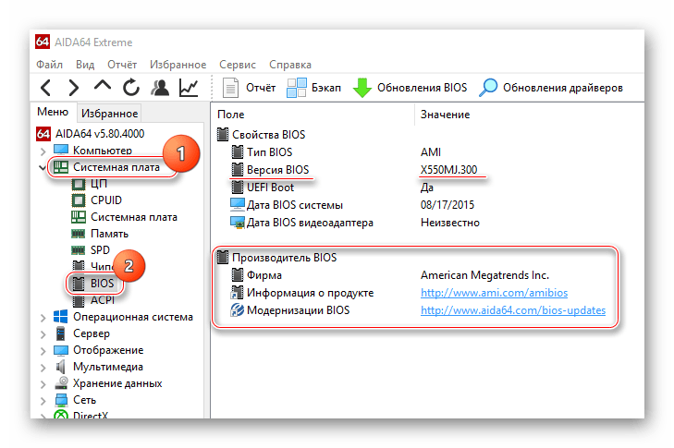
Task: Open the Сервис menu
Action: (238, 65)
